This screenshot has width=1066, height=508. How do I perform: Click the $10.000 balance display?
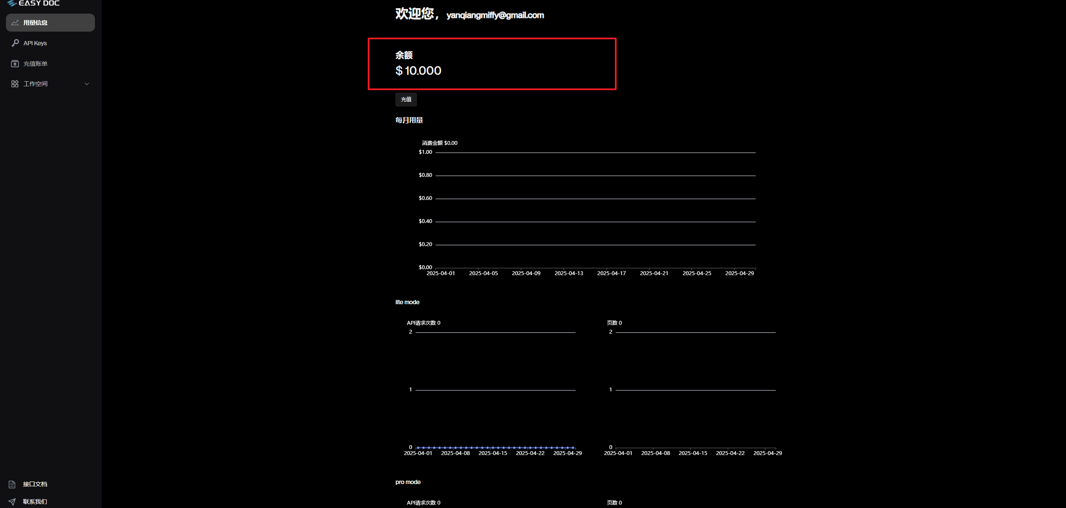click(418, 70)
